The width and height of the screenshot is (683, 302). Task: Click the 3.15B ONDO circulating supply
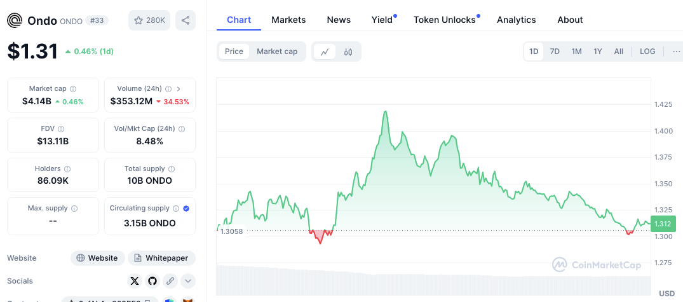(x=150, y=224)
